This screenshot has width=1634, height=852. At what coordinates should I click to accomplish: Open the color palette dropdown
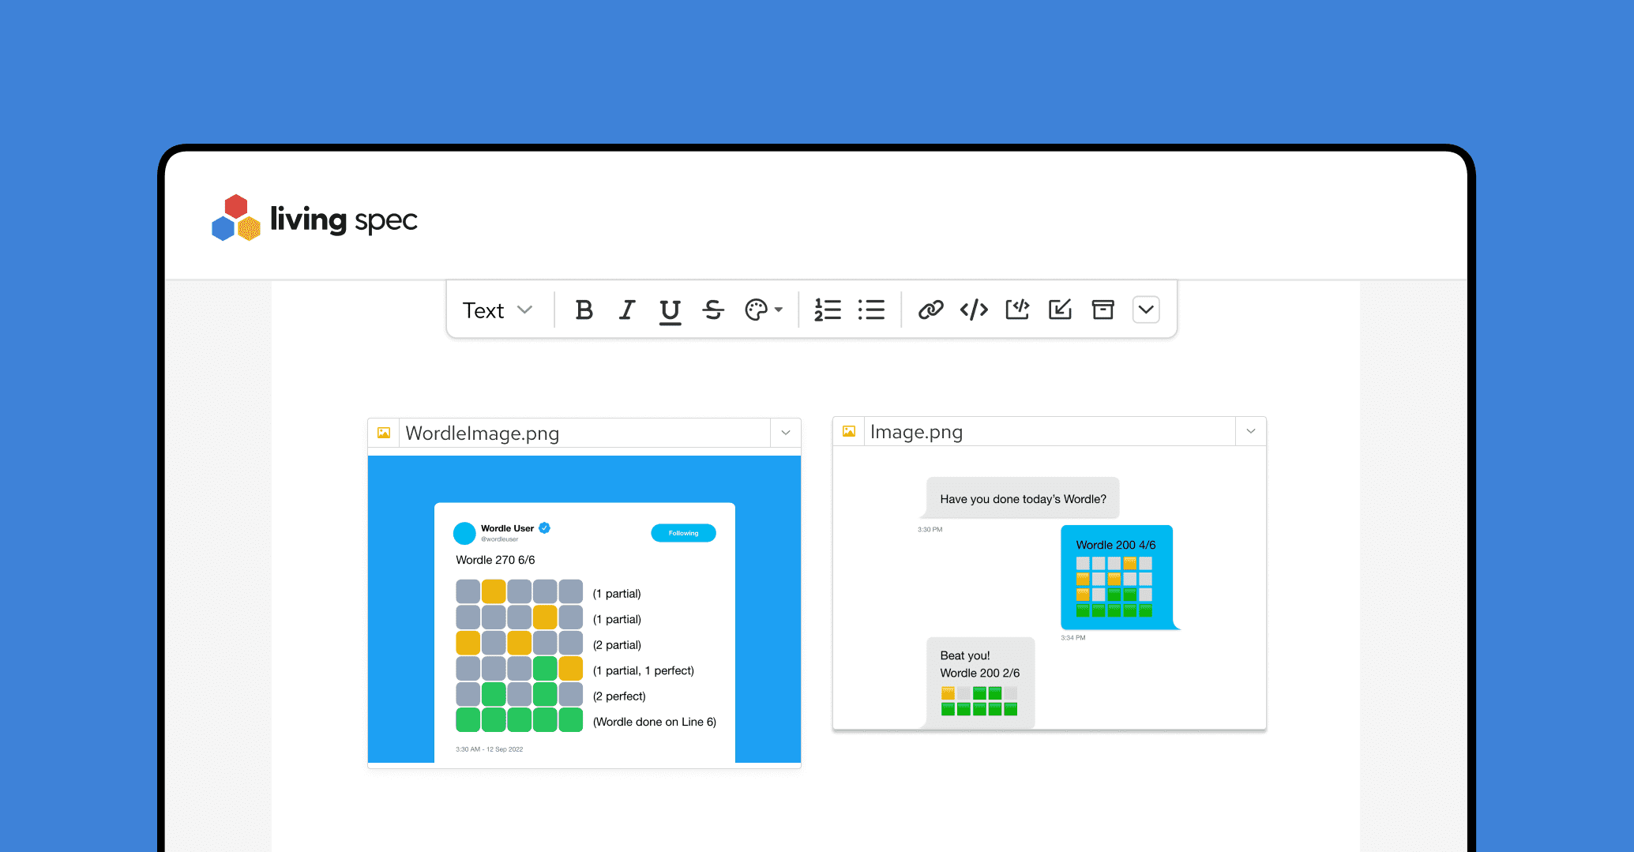[763, 310]
